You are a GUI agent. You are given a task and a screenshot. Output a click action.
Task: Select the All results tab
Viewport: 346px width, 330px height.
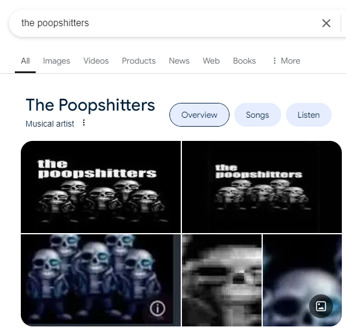point(25,61)
